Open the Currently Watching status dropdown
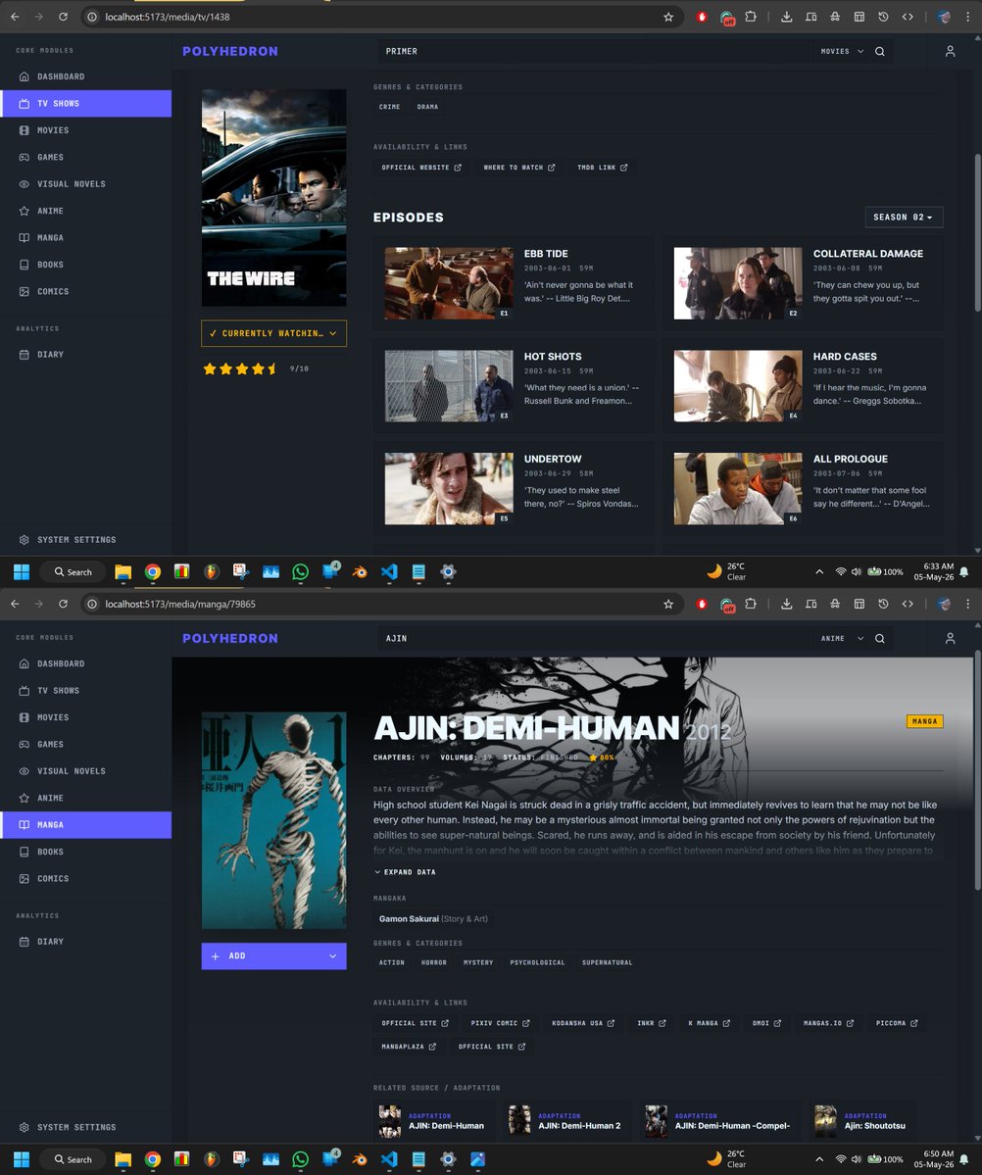The height and width of the screenshot is (1175, 982). (273, 333)
